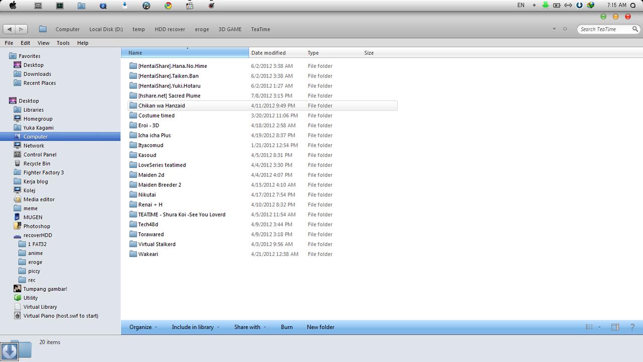Open the View menu
Image resolution: width=643 pixels, height=362 pixels.
click(x=43, y=43)
